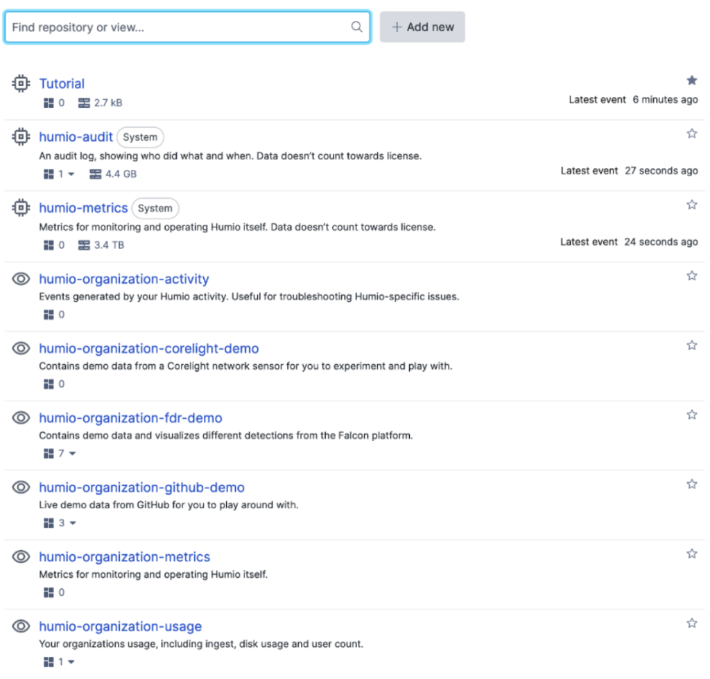Click the humio-audit repository chip icon
710x679 pixels.
[x=21, y=137]
